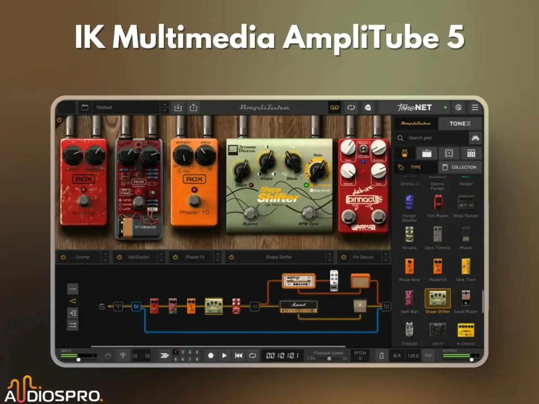This screenshot has width=539, height=404.
Task: Open the hamburger main menu
Action: (475, 108)
